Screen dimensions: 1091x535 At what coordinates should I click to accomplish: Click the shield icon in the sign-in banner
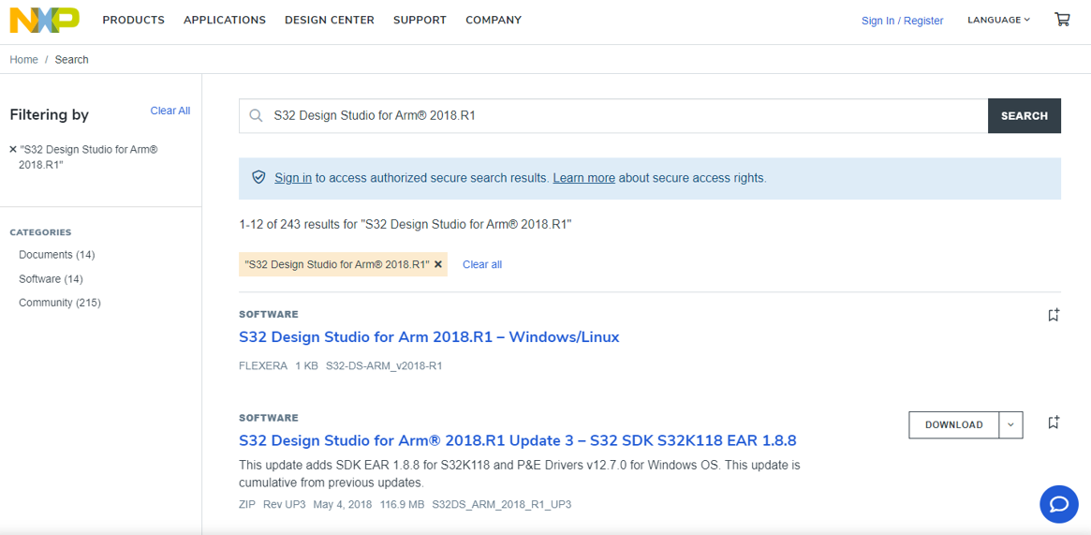(258, 177)
